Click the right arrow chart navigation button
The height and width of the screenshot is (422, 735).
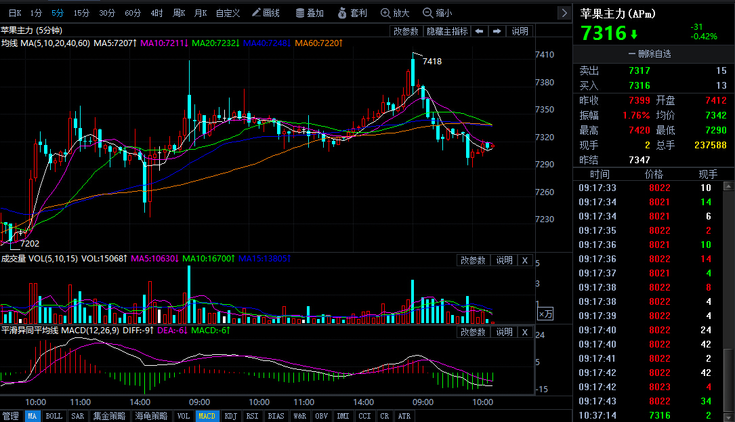[x=497, y=31]
